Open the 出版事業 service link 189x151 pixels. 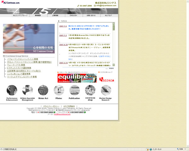coord(24,71)
